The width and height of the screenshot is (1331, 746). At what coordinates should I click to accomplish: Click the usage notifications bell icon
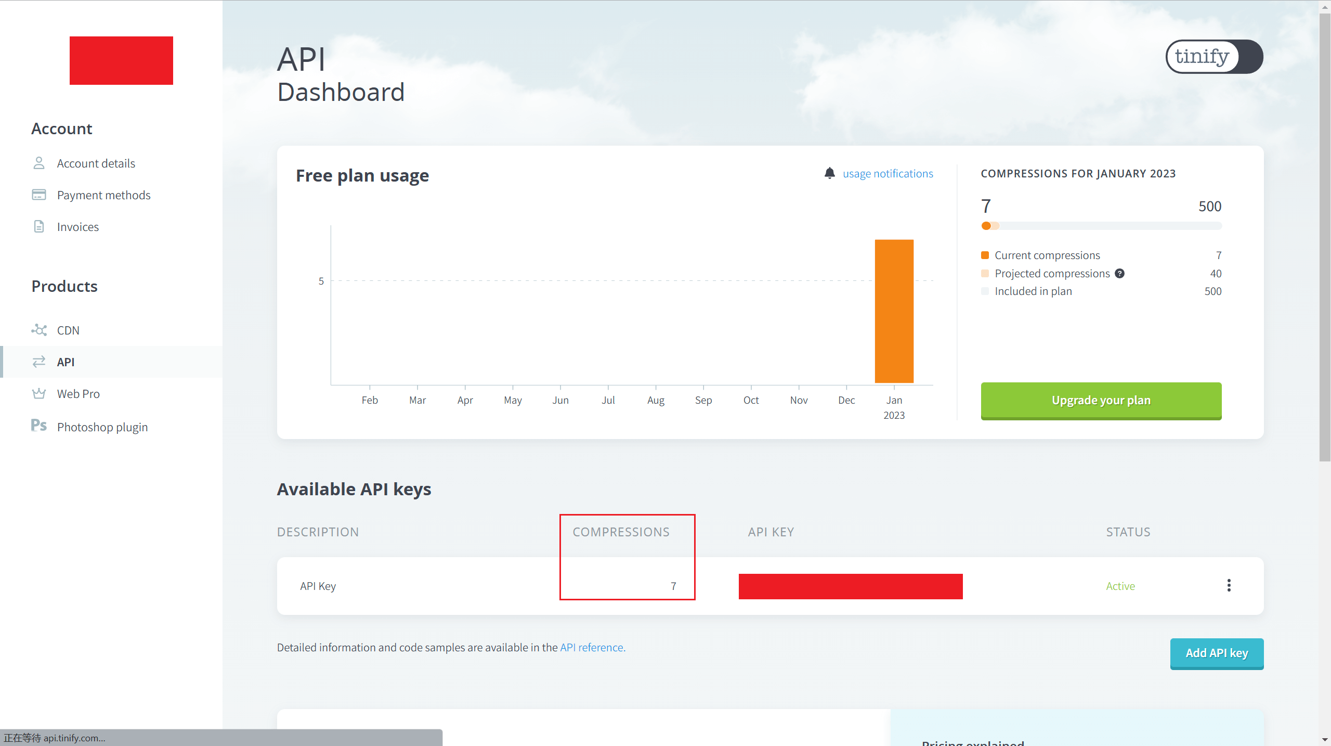point(830,173)
